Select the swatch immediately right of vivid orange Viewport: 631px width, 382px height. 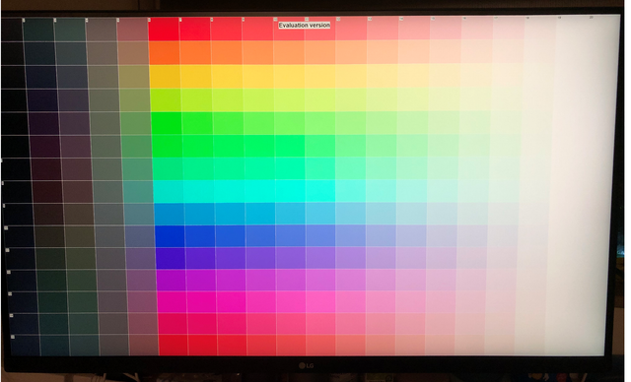coord(195,53)
